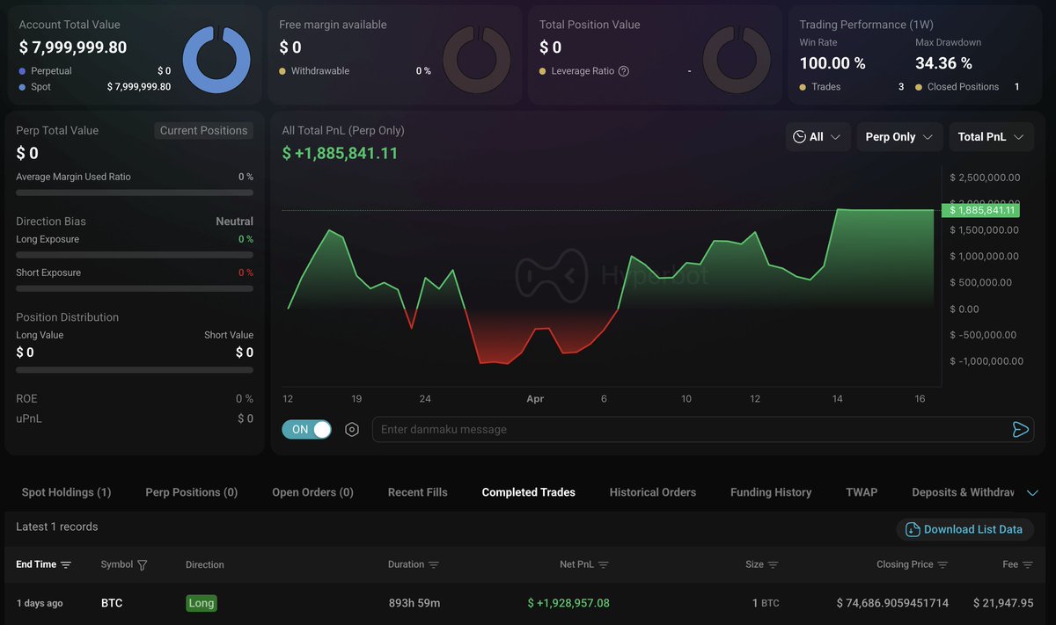This screenshot has height=625, width=1056.
Task: Click the Leverage Ratio help question icon
Action: click(x=624, y=71)
